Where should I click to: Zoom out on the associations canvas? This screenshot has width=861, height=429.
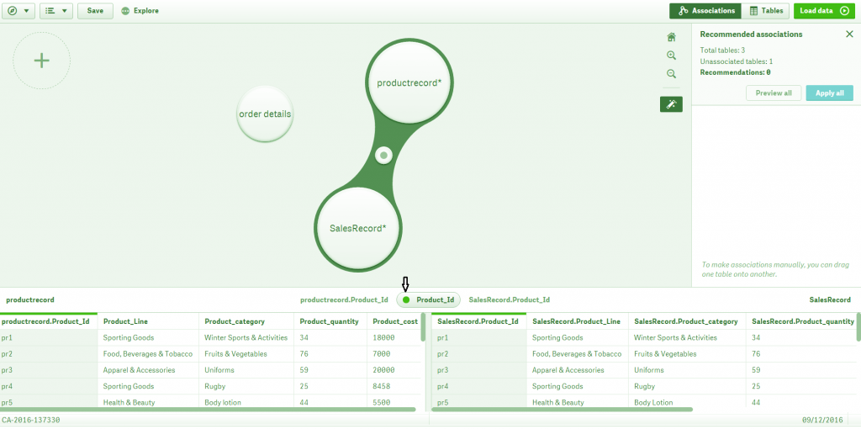[671, 74]
